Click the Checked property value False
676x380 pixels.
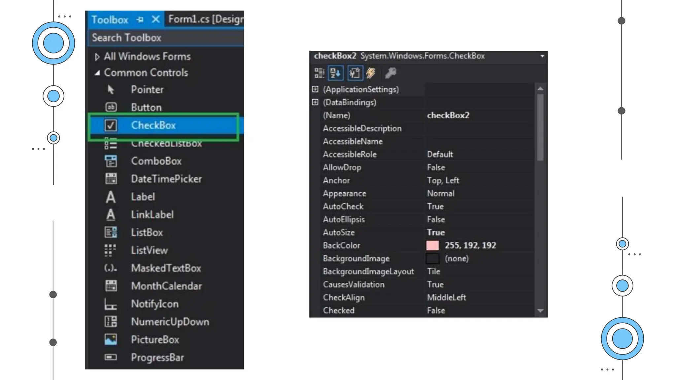[436, 310]
